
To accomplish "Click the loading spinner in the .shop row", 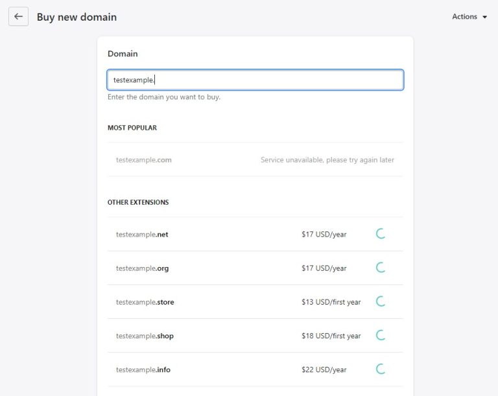I will (381, 335).
